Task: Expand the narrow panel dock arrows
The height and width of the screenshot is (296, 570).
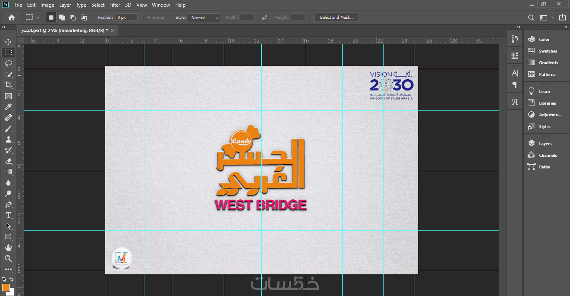Action: point(519,27)
